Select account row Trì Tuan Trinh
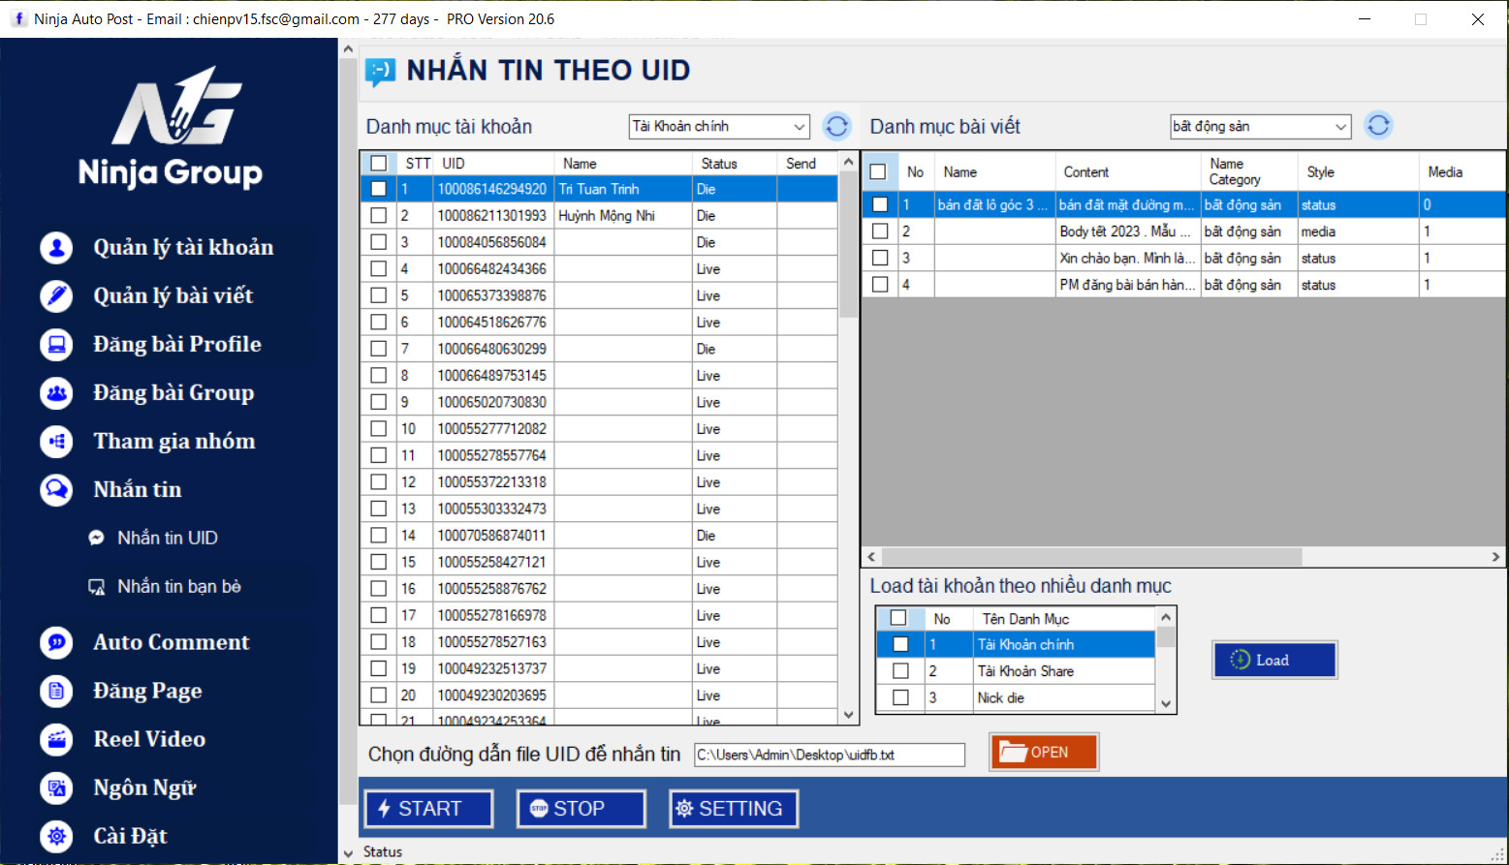The image size is (1509, 865). (599, 189)
